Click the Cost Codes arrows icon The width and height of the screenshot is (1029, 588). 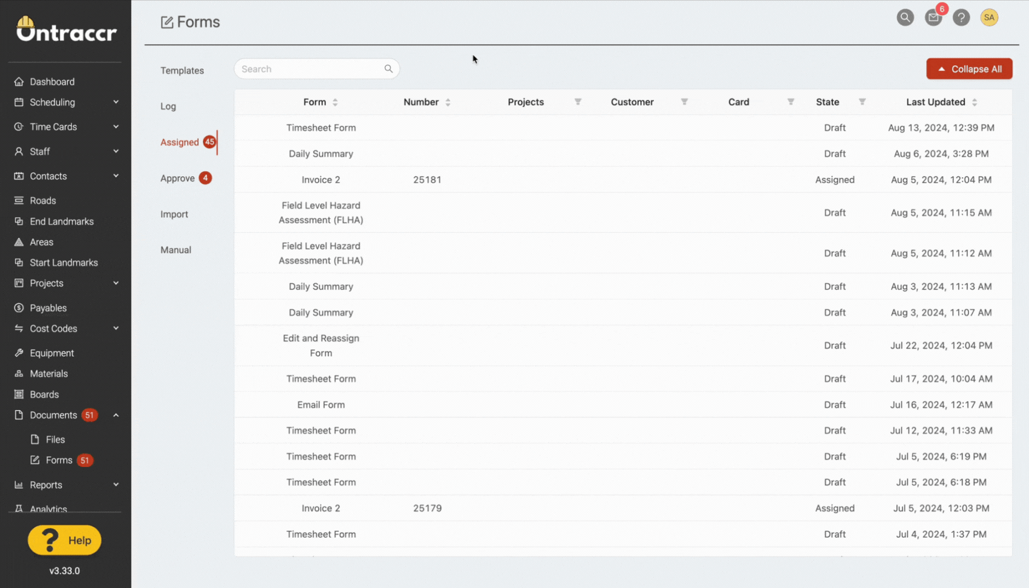pos(19,328)
